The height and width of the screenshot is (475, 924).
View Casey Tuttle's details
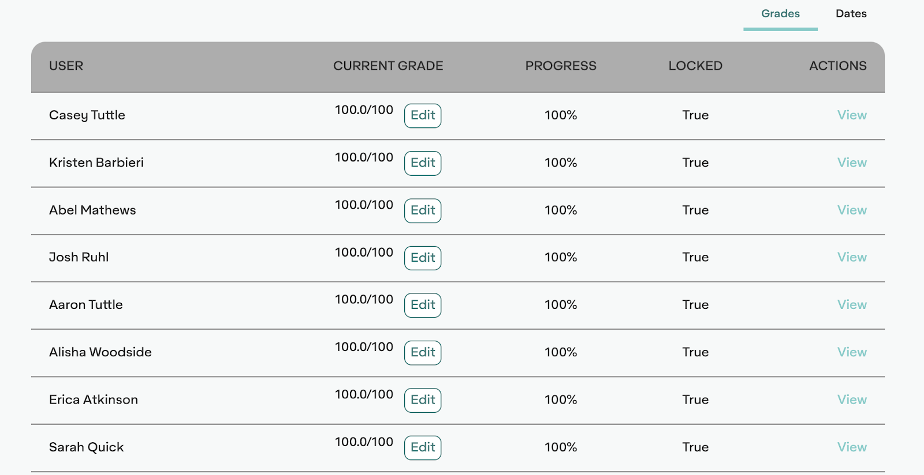852,115
